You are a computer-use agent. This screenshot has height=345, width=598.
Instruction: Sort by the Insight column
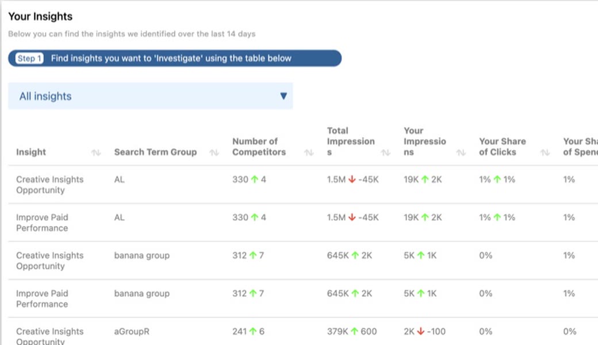tap(95, 152)
